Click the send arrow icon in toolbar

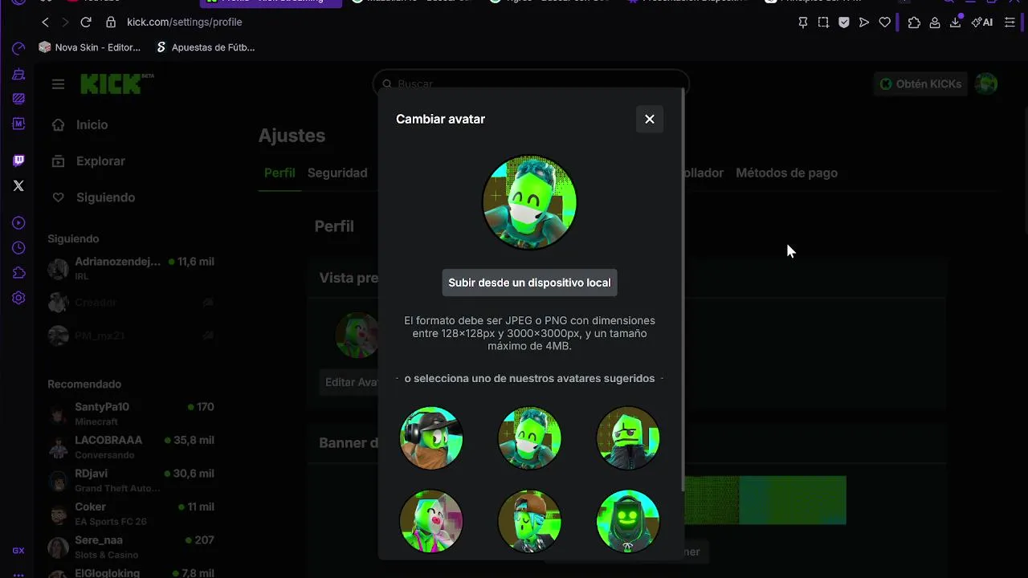click(864, 22)
